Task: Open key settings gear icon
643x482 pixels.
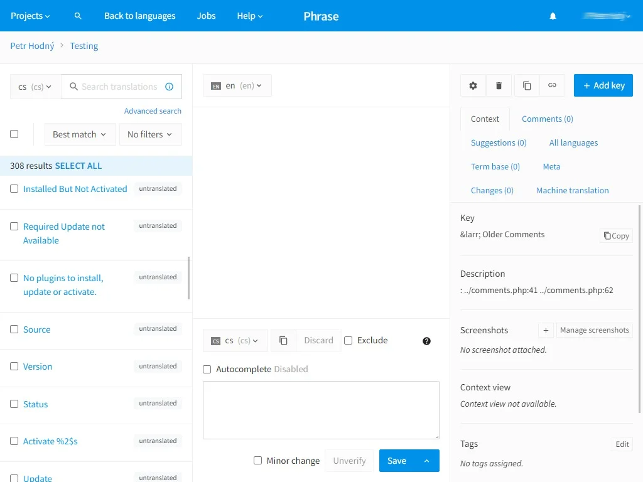Action: click(x=473, y=85)
